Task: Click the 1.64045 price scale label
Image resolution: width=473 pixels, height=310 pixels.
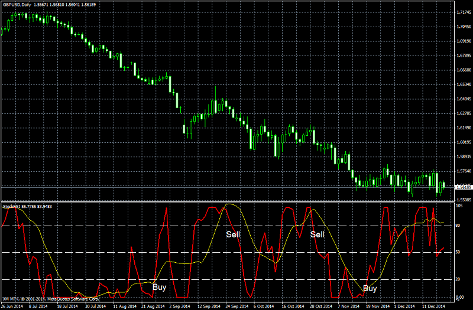Action: pos(464,99)
